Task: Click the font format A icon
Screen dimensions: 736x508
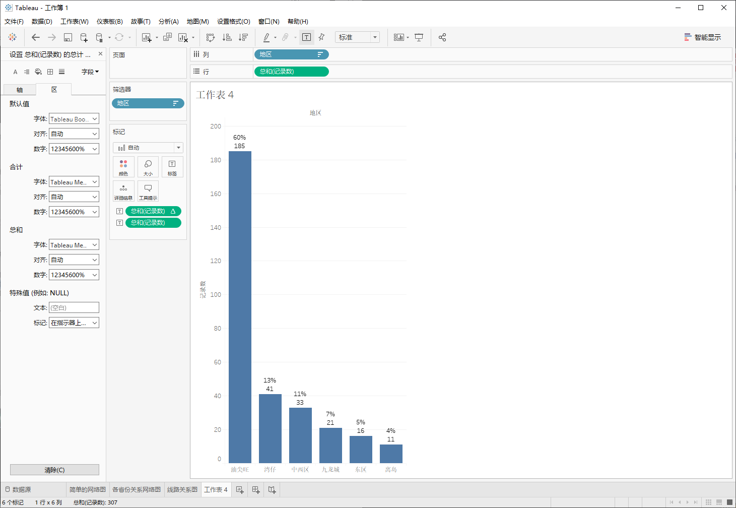Action: [x=15, y=72]
